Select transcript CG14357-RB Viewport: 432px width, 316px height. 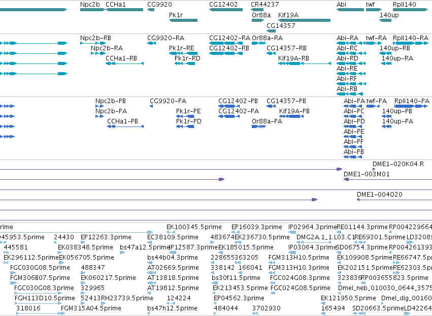click(271, 53)
